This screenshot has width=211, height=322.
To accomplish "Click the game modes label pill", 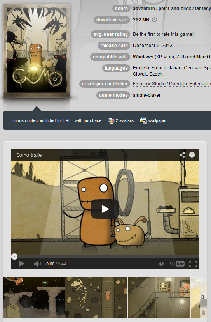I will click(x=113, y=95).
